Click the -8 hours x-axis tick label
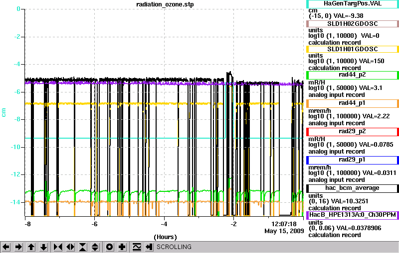 27,224
